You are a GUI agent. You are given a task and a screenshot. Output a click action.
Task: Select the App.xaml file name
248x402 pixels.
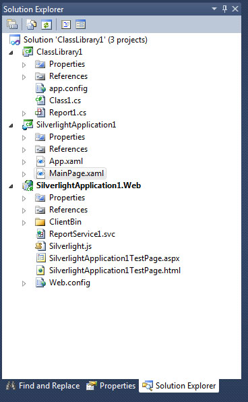(66, 161)
